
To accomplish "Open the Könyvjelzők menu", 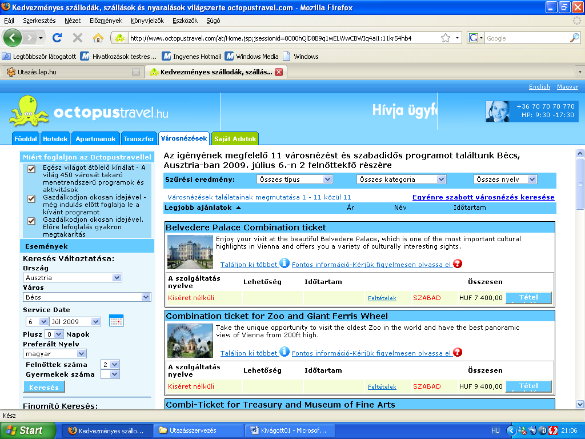I will [147, 21].
